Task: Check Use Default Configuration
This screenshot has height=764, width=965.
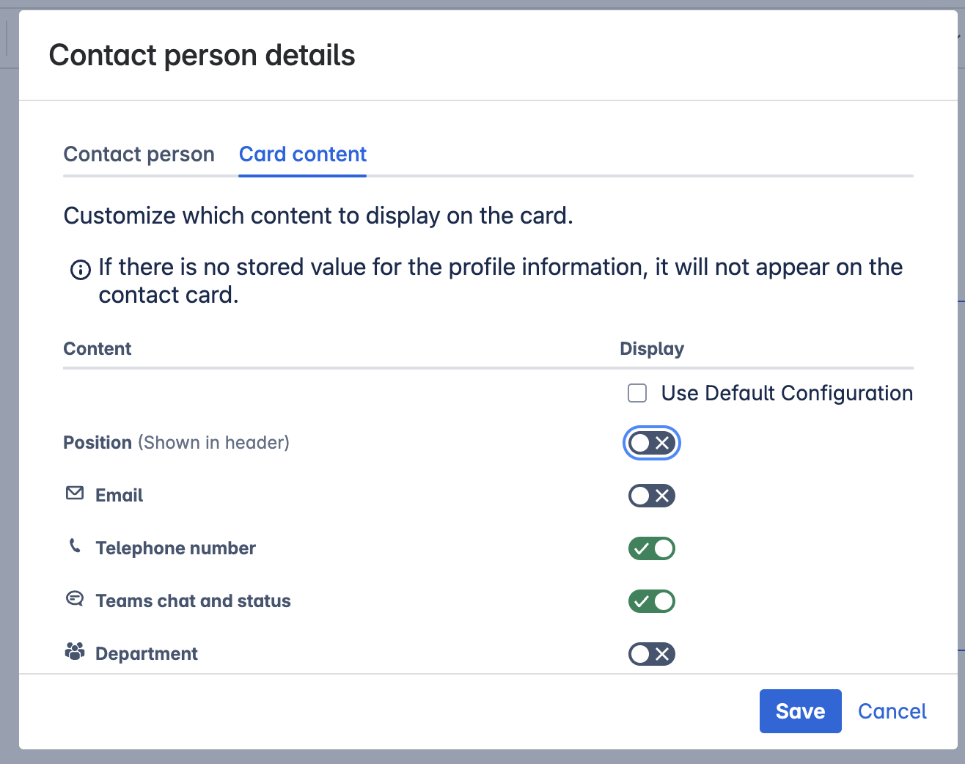Action: [x=636, y=393]
